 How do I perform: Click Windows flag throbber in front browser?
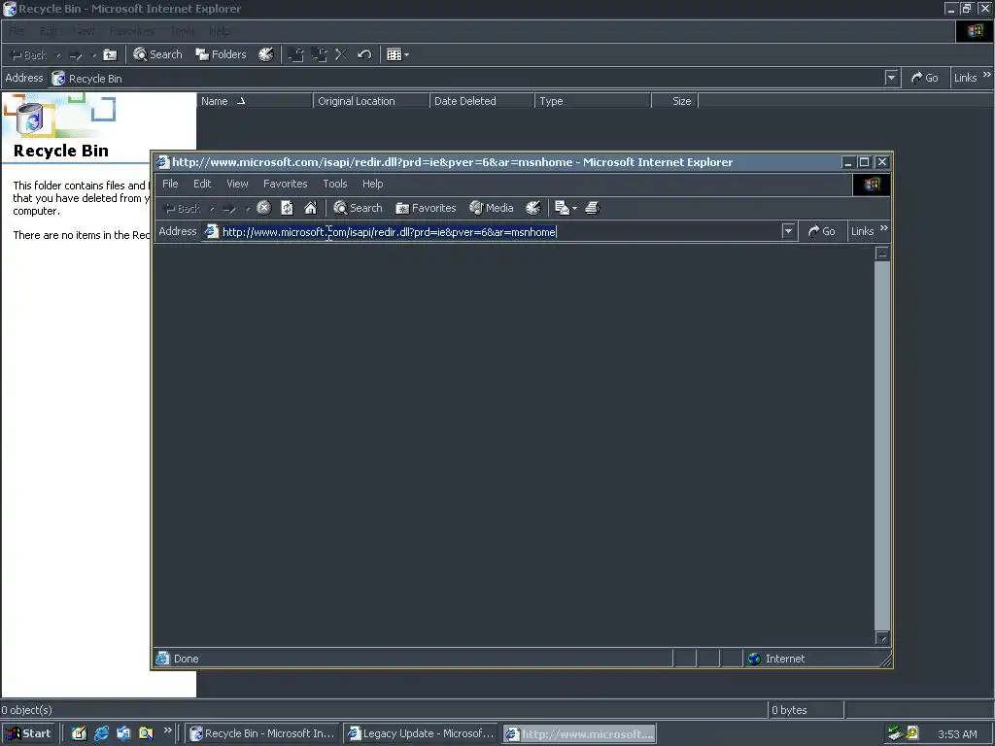[x=872, y=185]
